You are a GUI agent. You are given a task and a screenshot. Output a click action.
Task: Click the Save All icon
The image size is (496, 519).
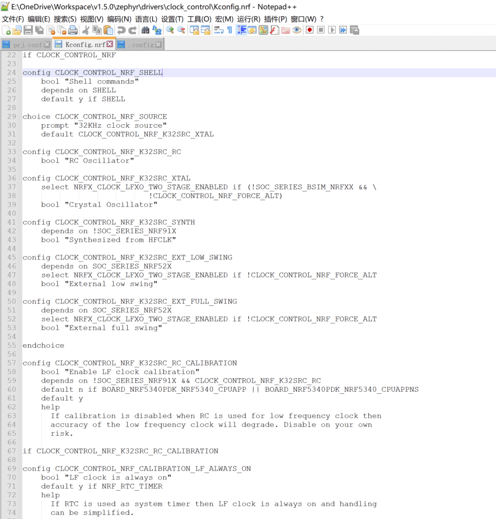(40, 30)
